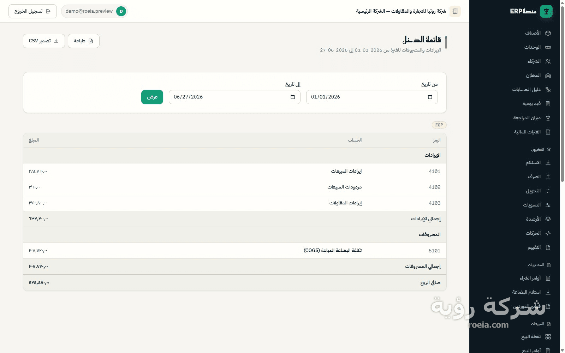Image resolution: width=565 pixels, height=353 pixels.
Task: Click the EGP currency badge
Action: pyautogui.click(x=439, y=125)
